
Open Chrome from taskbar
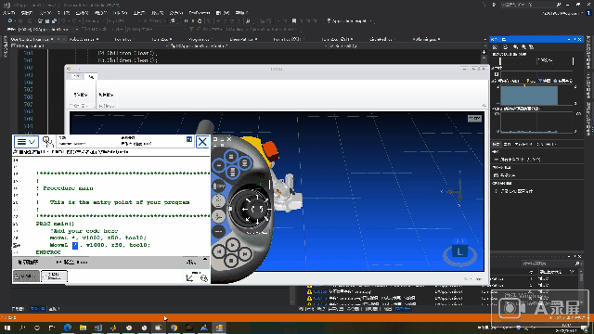pyautogui.click(x=174, y=328)
